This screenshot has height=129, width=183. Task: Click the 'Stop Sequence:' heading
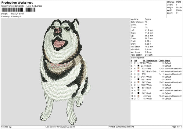coord(138,58)
